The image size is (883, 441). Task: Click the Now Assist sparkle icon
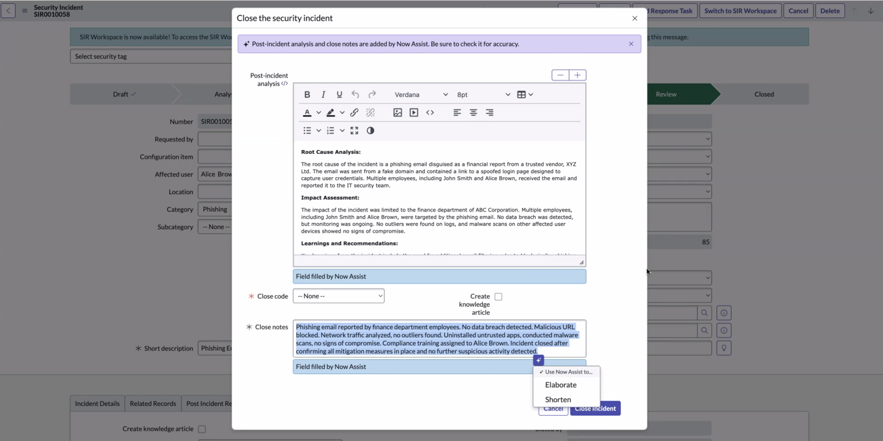[539, 360]
